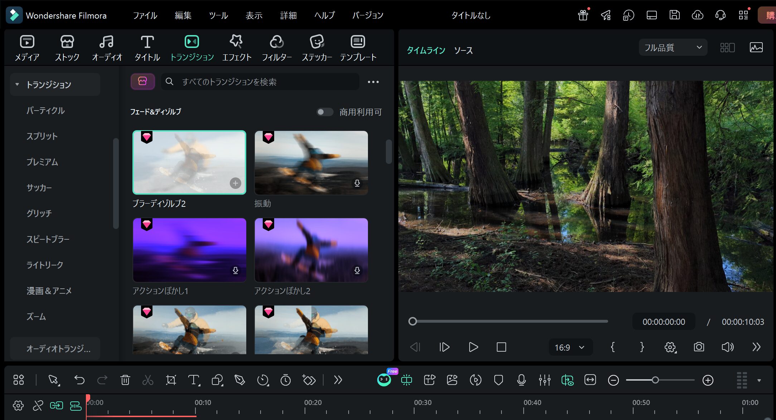Take a snapshot with camera icon

(699, 347)
